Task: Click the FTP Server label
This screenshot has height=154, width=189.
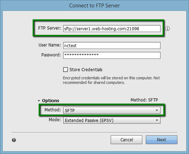Action: tap(50, 28)
